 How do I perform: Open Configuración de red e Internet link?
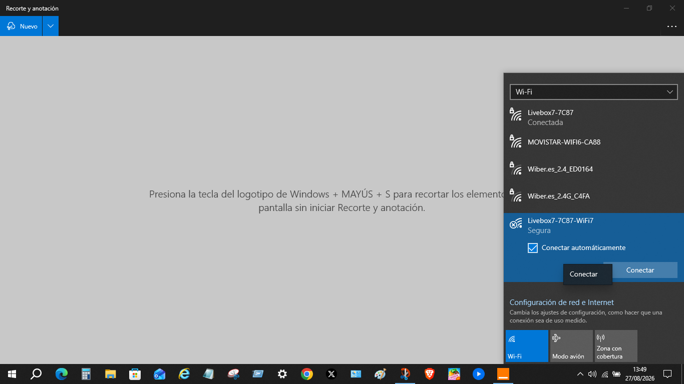click(561, 302)
